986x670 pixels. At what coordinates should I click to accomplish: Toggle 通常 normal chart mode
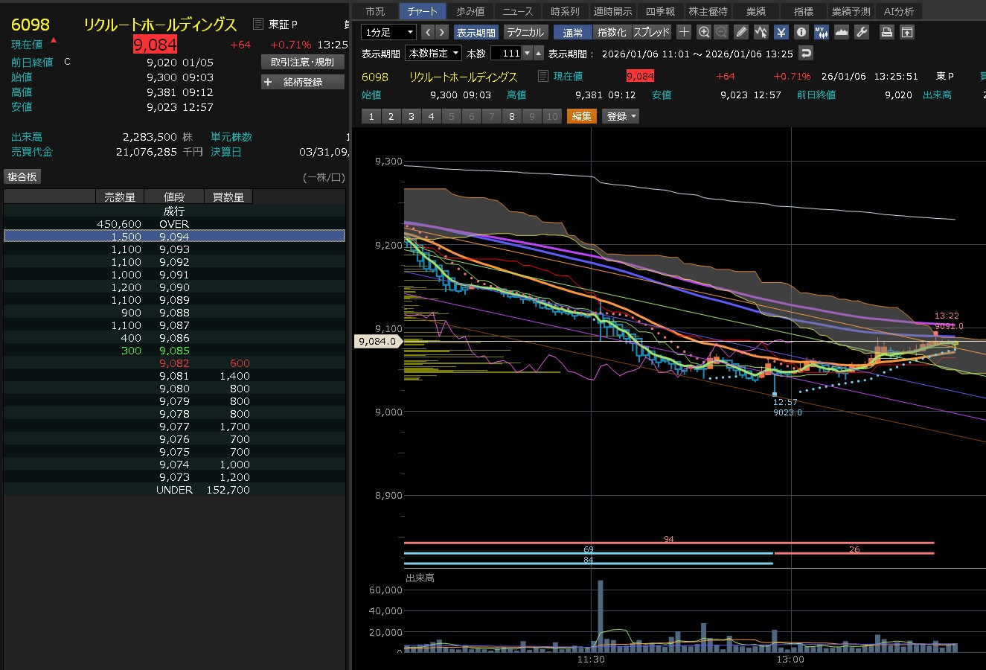[573, 33]
